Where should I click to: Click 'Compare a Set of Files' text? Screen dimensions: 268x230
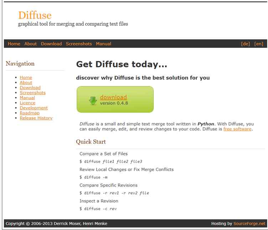[x=104, y=154]
